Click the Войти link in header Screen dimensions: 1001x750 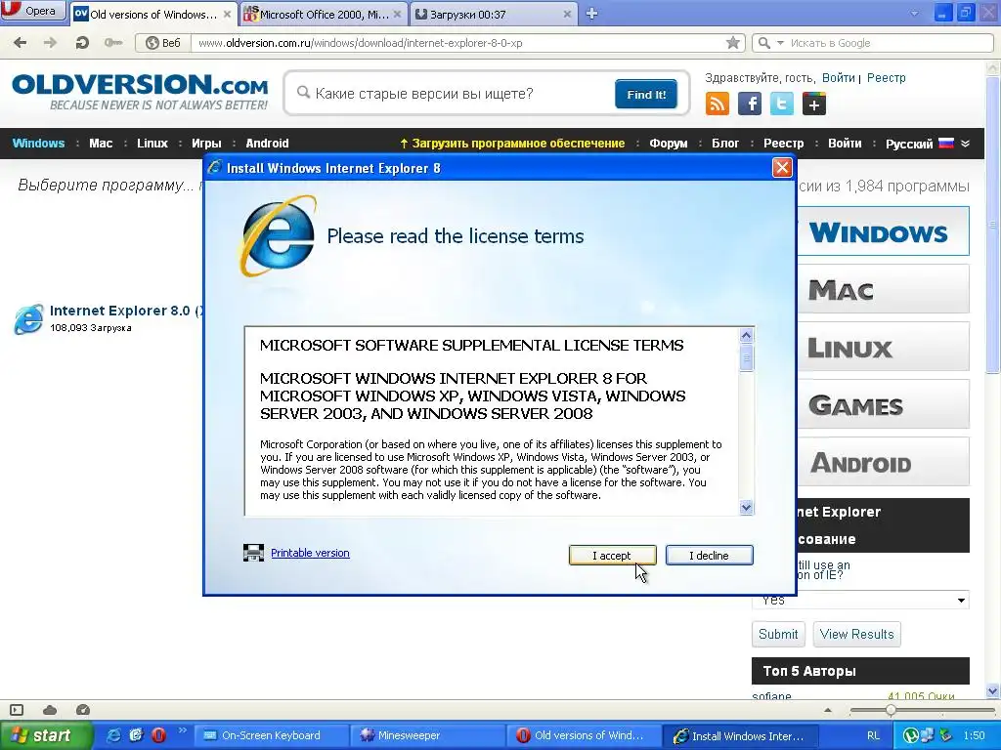click(x=838, y=78)
